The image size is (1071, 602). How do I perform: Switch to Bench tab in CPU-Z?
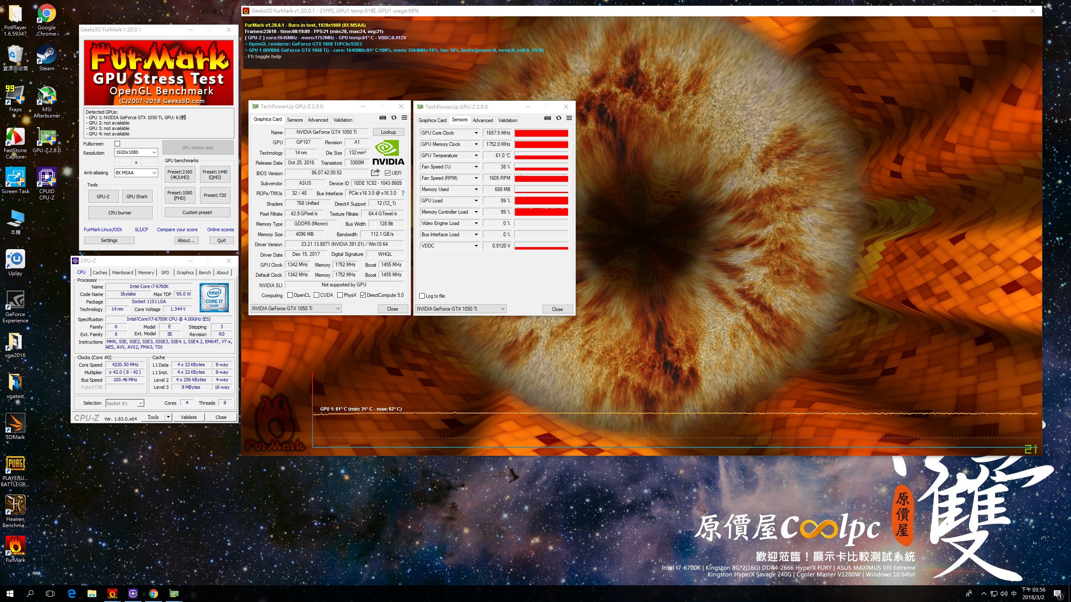coord(205,273)
